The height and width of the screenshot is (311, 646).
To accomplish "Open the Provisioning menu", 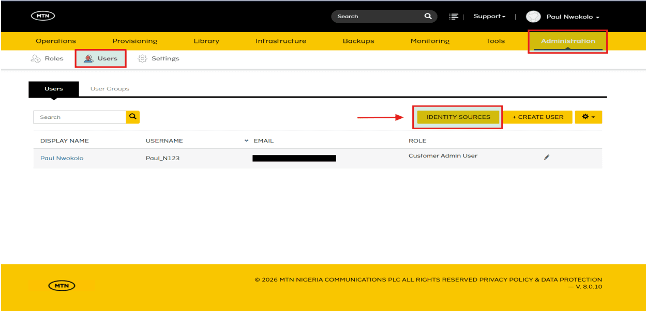I will coord(135,41).
